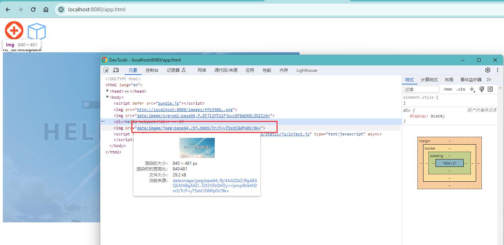Toggle the :hov element state panel

(x=448, y=89)
